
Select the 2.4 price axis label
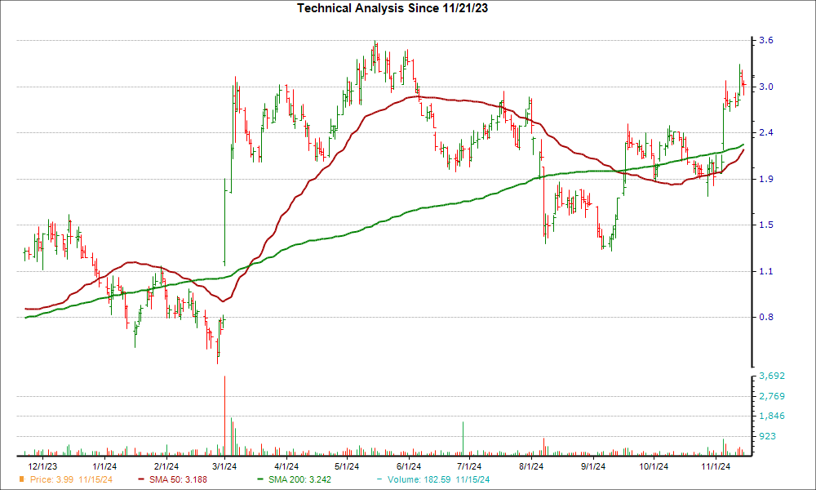(766, 133)
